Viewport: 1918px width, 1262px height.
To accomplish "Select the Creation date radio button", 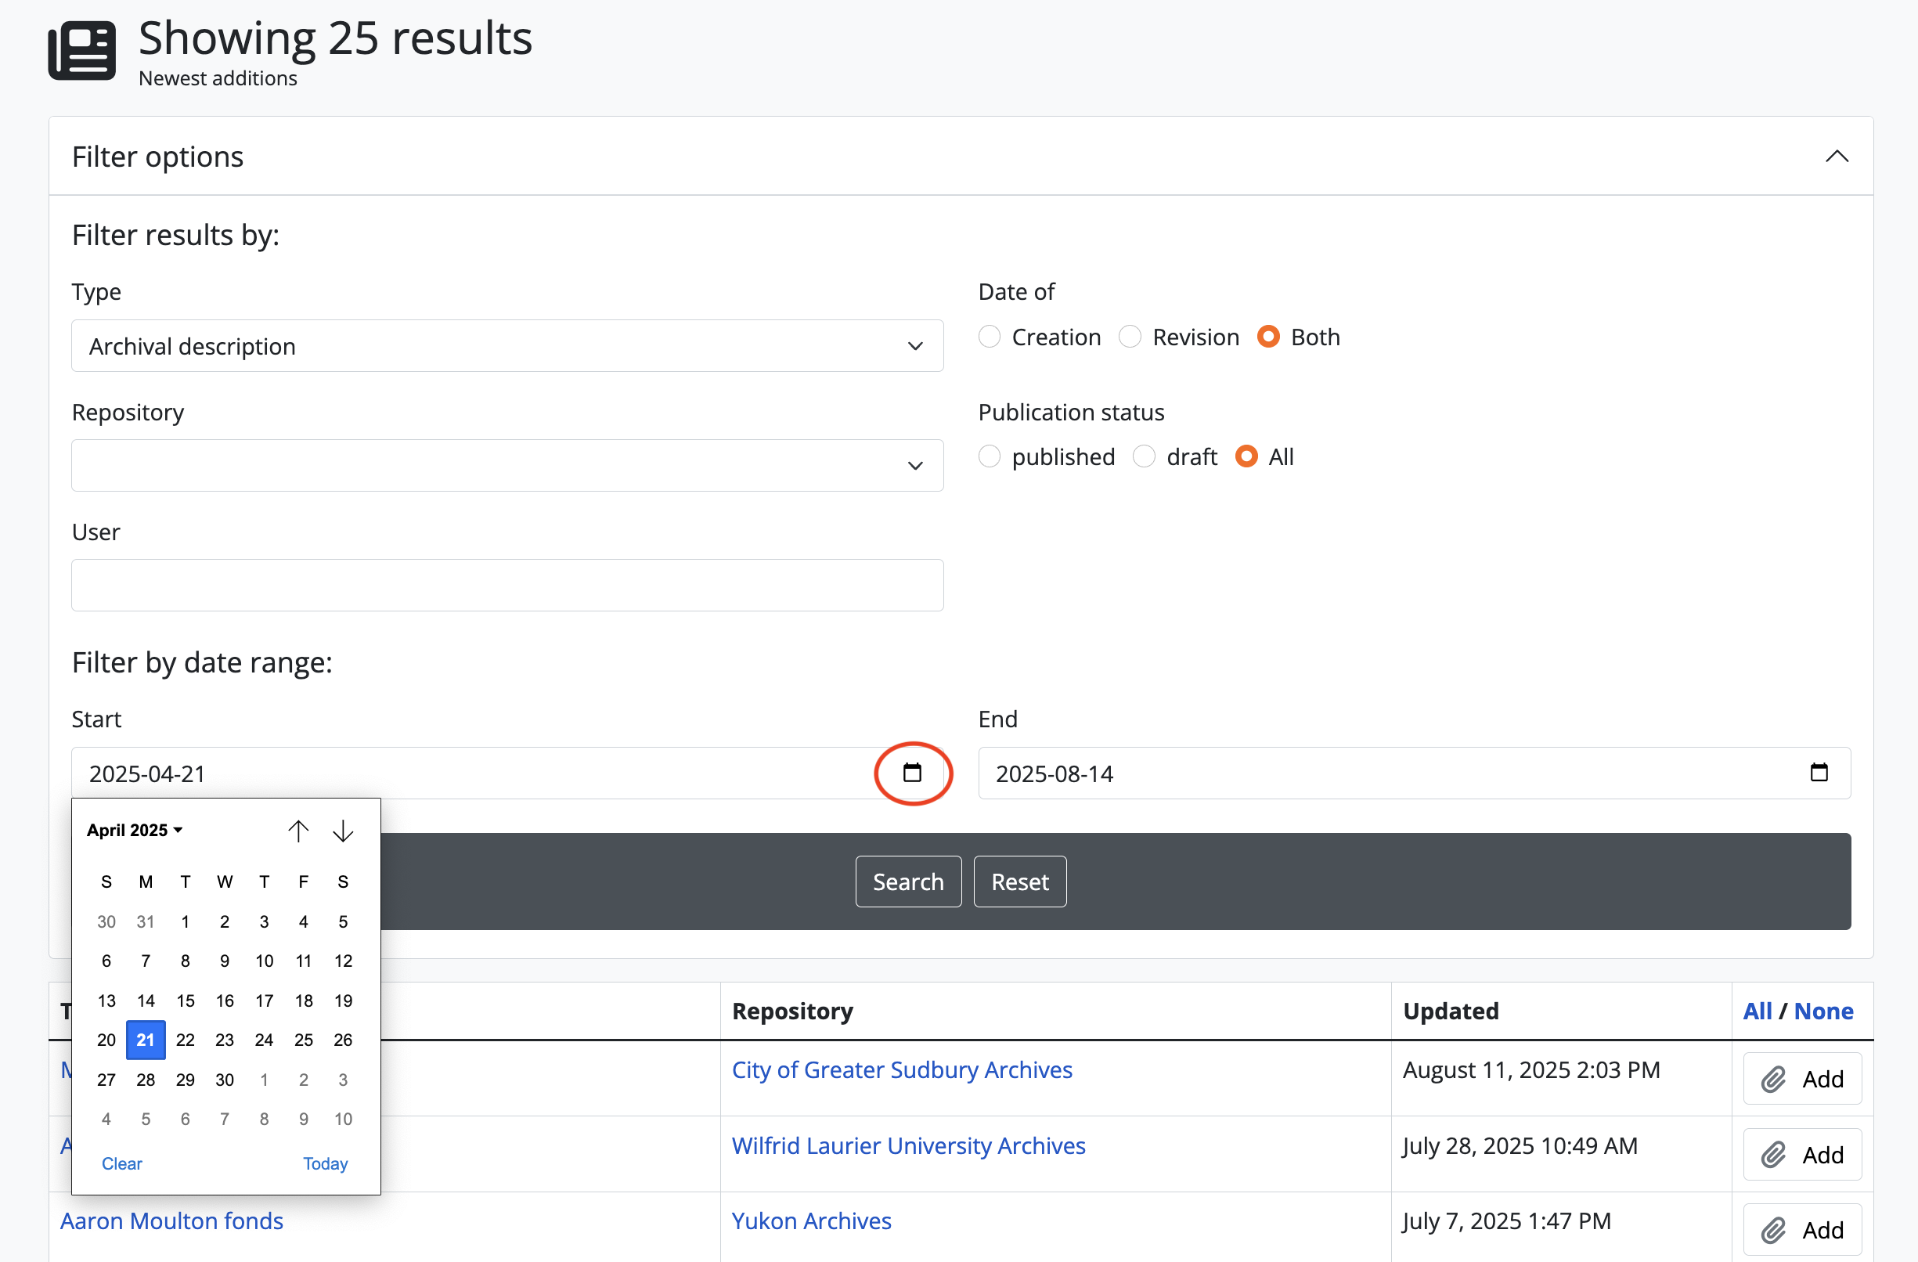I will [x=990, y=336].
